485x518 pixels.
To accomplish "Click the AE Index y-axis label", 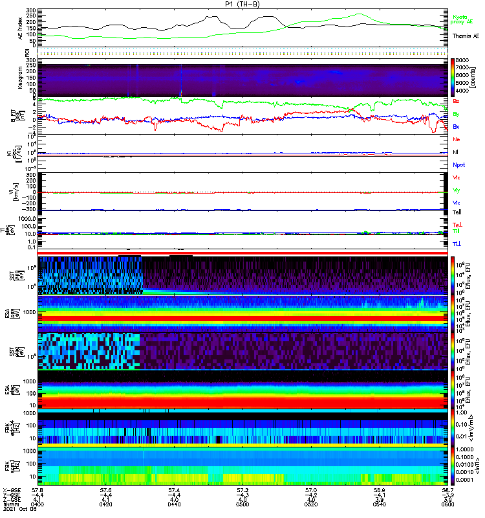I will tap(20, 28).
